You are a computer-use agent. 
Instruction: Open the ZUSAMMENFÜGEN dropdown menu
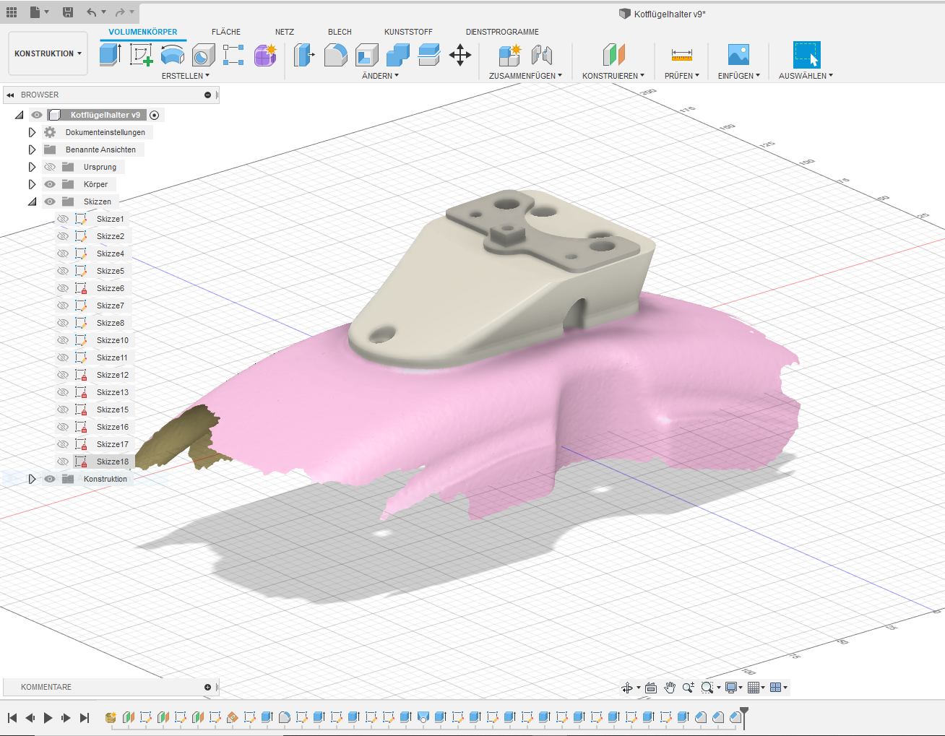525,76
